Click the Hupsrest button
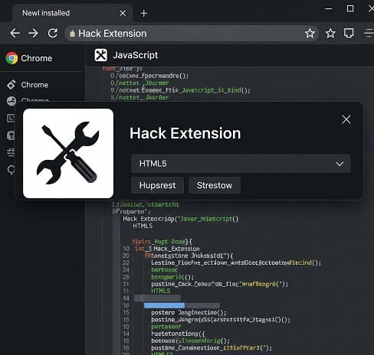374x355 pixels. 157,185
